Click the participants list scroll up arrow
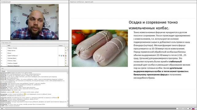This screenshot has height=110, width=197. (x=68, y=48)
